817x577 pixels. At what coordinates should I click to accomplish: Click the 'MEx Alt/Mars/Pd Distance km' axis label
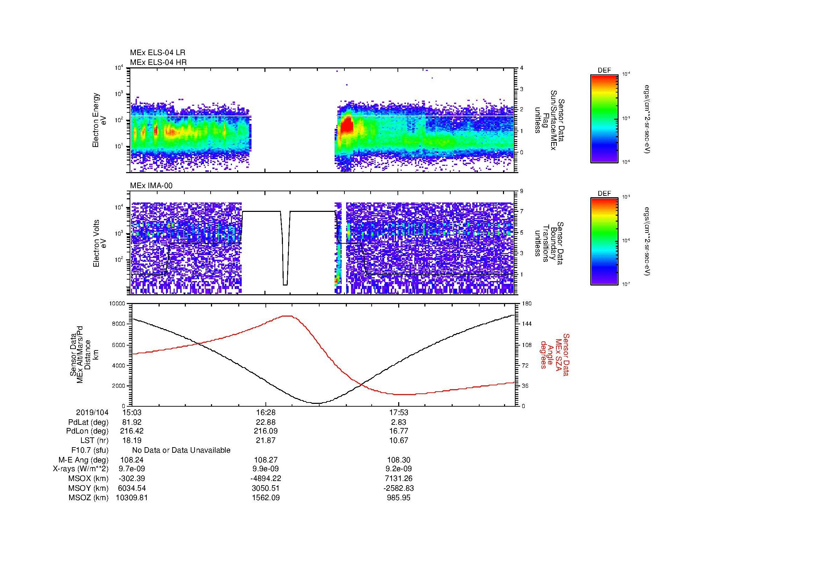point(84,354)
